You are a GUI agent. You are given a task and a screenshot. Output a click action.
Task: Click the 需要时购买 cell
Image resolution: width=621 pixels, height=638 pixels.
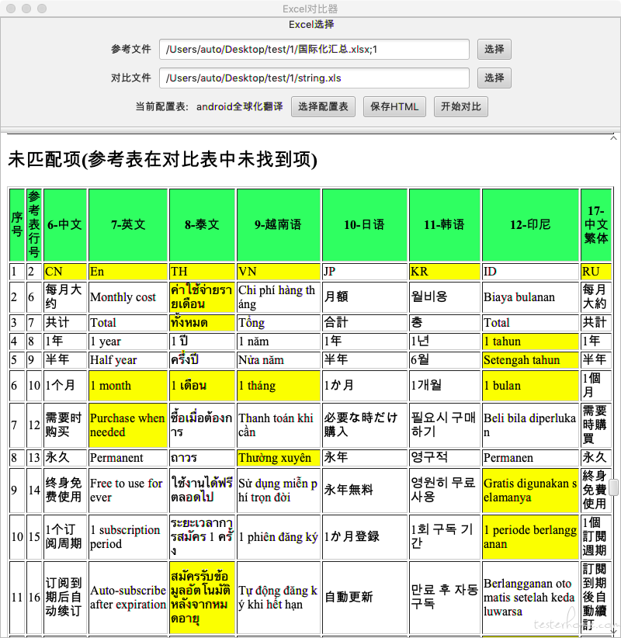click(65, 425)
